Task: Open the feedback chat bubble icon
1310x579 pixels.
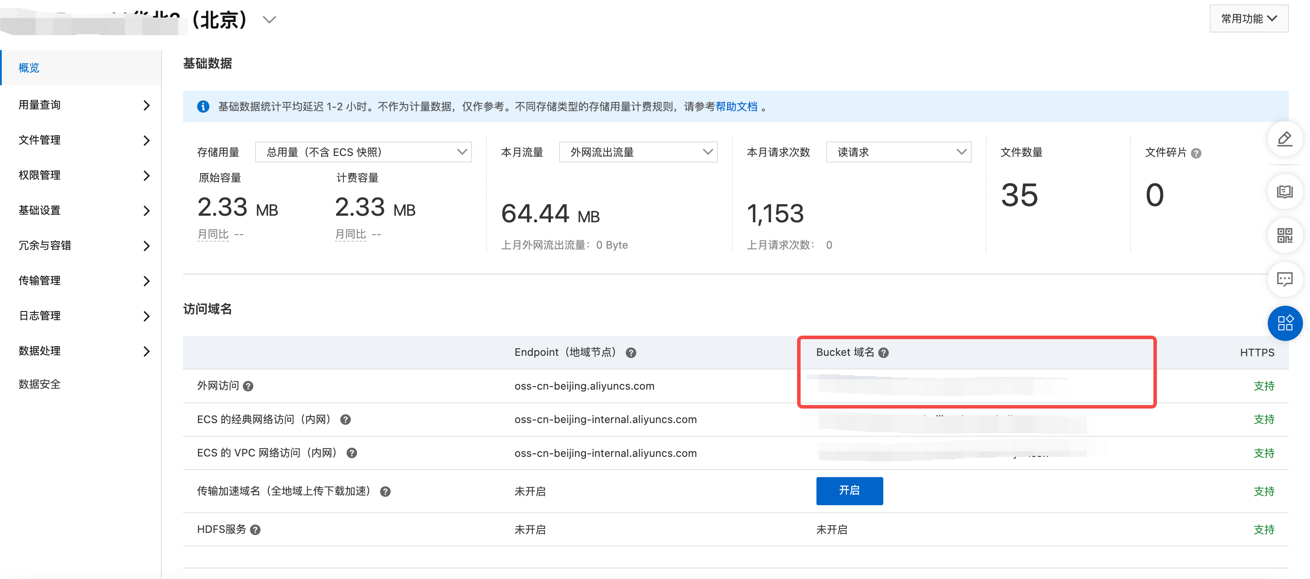Action: click(1284, 279)
